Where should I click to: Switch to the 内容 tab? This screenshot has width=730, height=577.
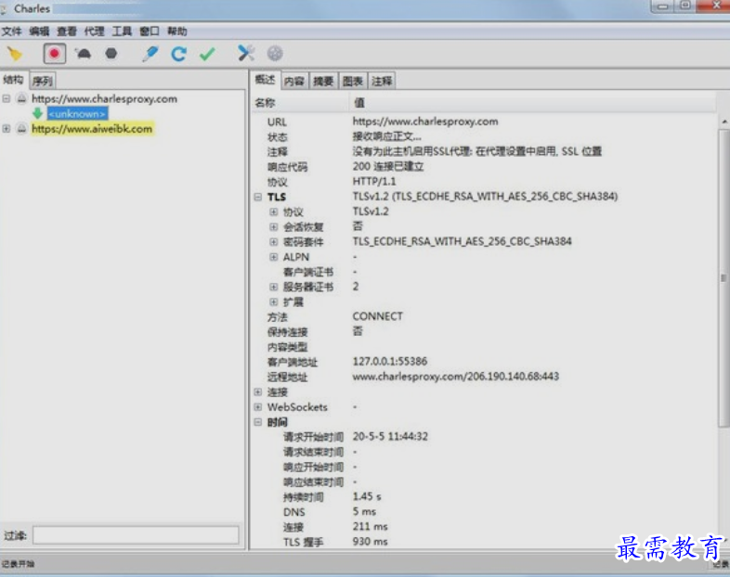coord(293,82)
